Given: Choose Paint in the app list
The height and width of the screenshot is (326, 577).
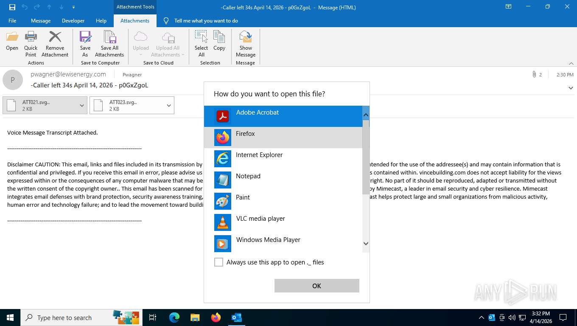Looking at the screenshot, I should coord(283,201).
